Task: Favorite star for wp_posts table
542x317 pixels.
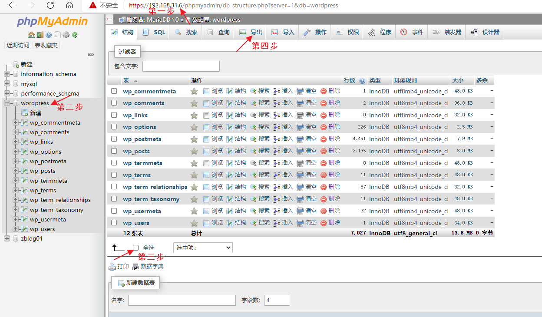Action: (194, 151)
